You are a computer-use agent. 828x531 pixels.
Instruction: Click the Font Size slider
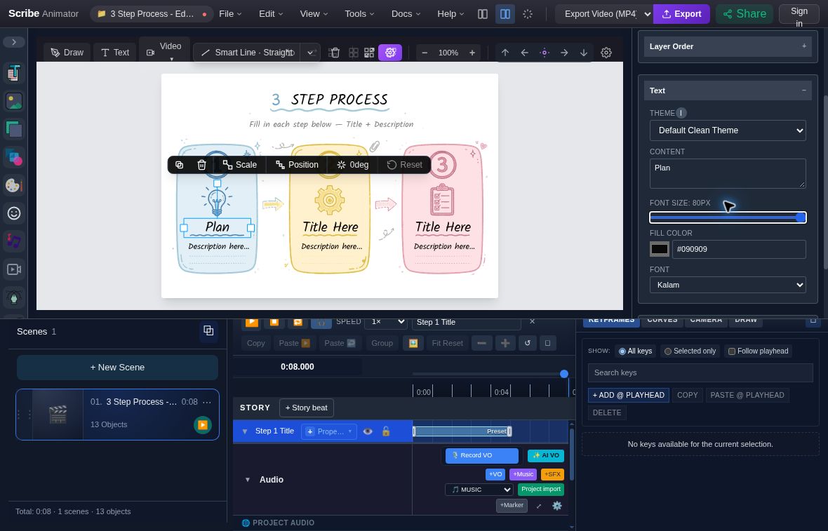pyautogui.click(x=728, y=217)
